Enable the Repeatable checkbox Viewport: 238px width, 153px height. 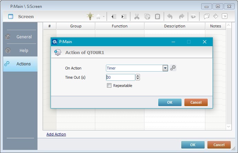(109, 86)
